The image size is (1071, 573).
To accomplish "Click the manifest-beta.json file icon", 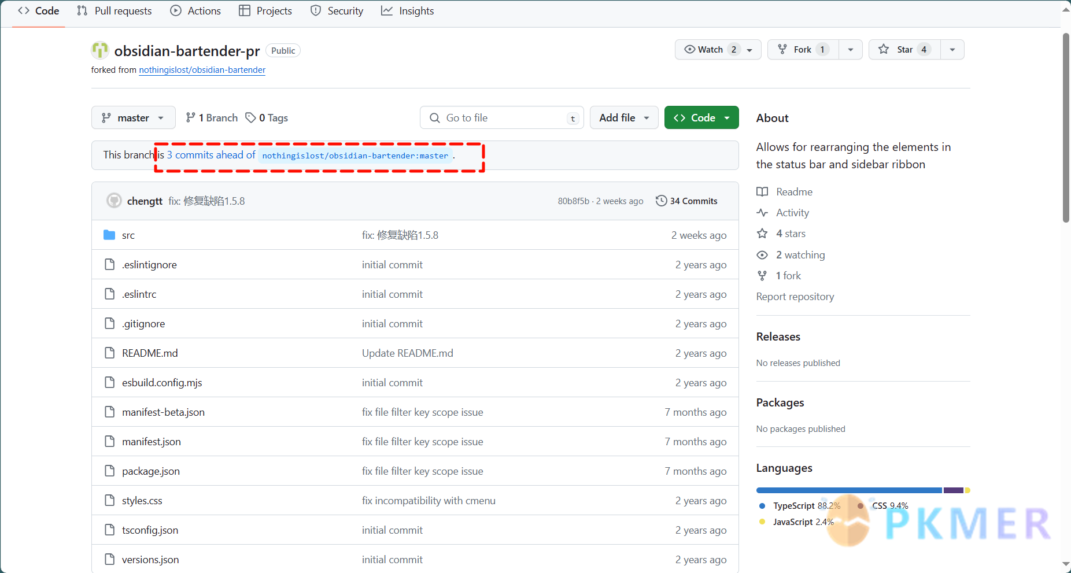I will point(109,412).
